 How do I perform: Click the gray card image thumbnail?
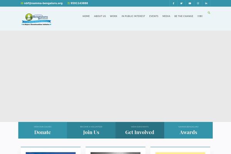[x=115, y=153]
